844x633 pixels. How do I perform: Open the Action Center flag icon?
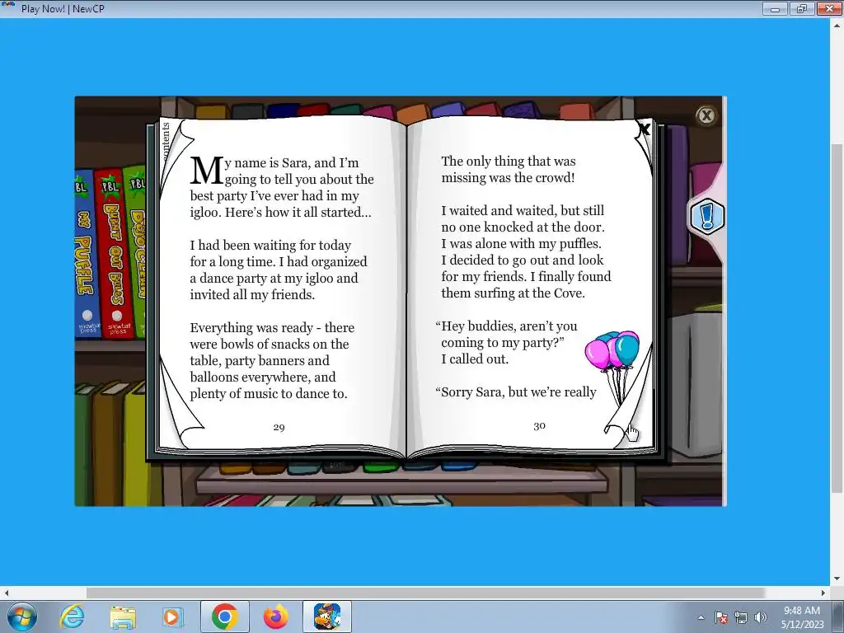[x=720, y=617]
